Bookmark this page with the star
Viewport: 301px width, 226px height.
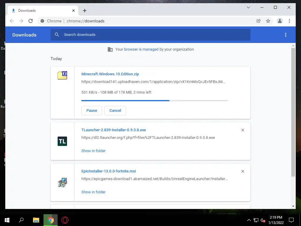pos(268,21)
